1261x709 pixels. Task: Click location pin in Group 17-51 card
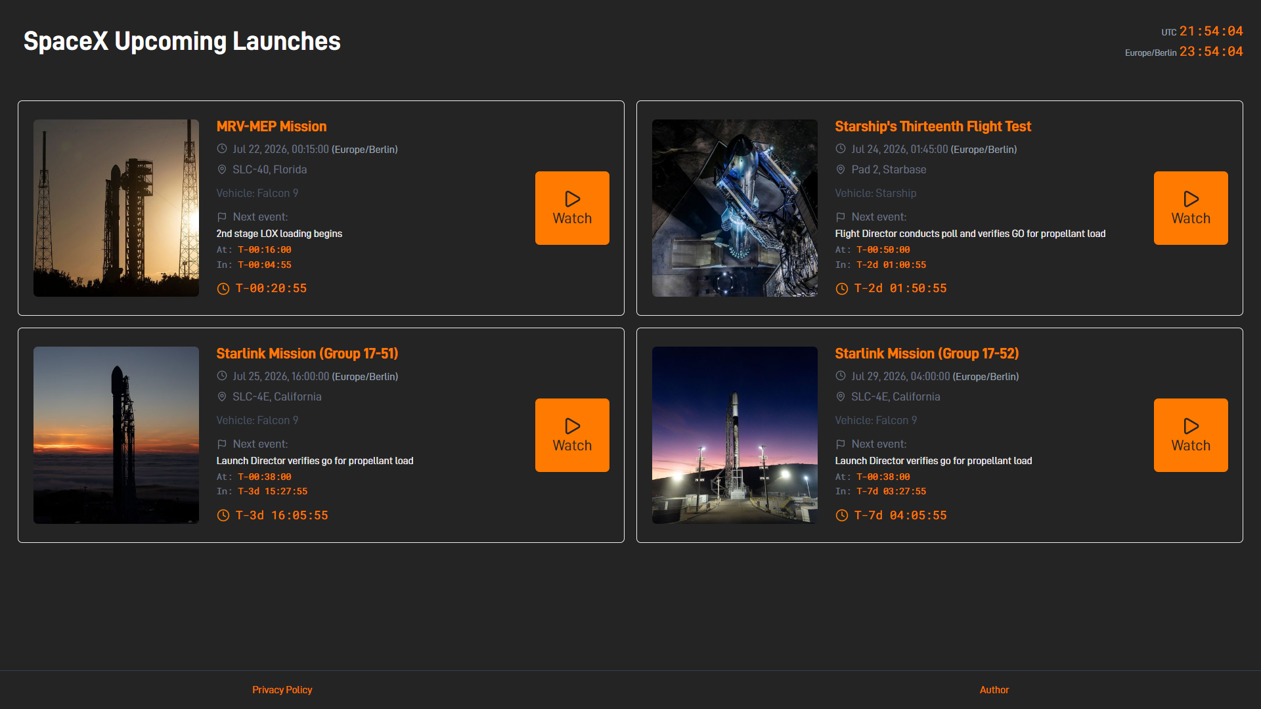[x=222, y=397]
